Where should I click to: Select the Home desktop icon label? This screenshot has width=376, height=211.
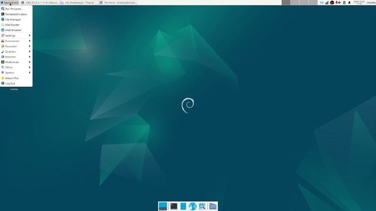tap(14, 89)
